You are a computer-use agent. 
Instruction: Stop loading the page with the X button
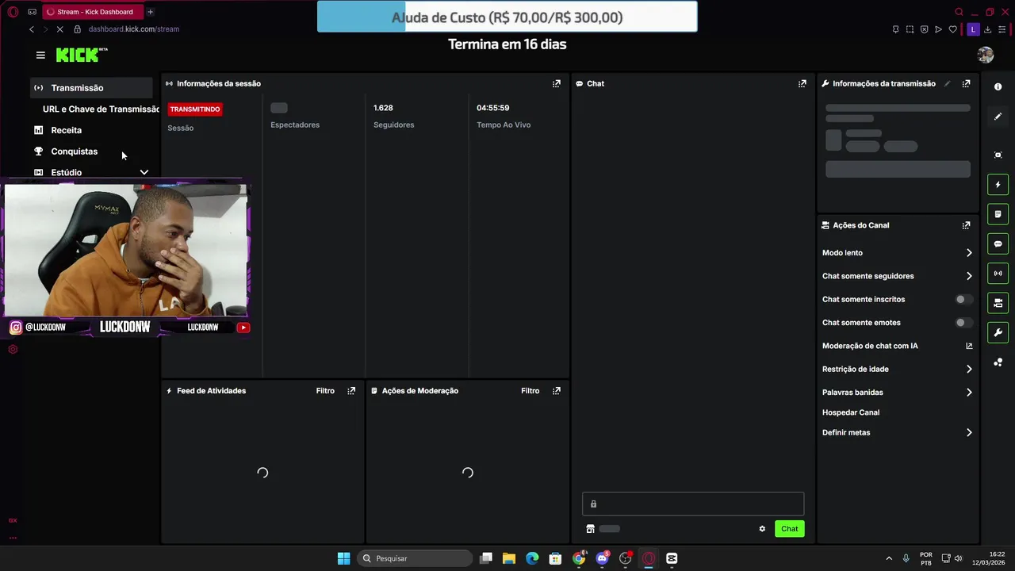click(x=61, y=29)
